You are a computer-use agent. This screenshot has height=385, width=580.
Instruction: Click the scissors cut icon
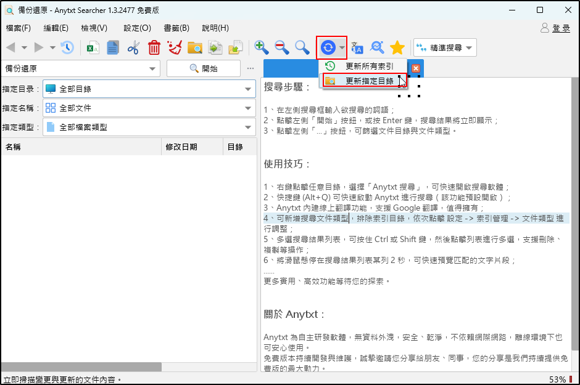tap(133, 47)
